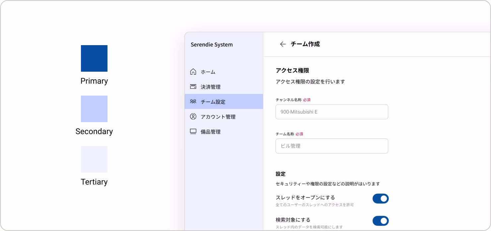The width and height of the screenshot is (491, 231).
Task: Disable the 検索対象にする toggle
Action: [x=381, y=221]
